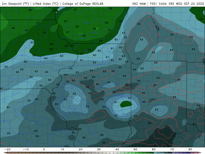The height and width of the screenshot is (154, 205).
Task: Click the 68 dewpoint value at the map bottom
Action: click(x=168, y=146)
